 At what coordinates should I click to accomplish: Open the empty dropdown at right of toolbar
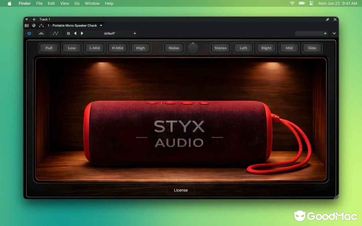pos(311,33)
